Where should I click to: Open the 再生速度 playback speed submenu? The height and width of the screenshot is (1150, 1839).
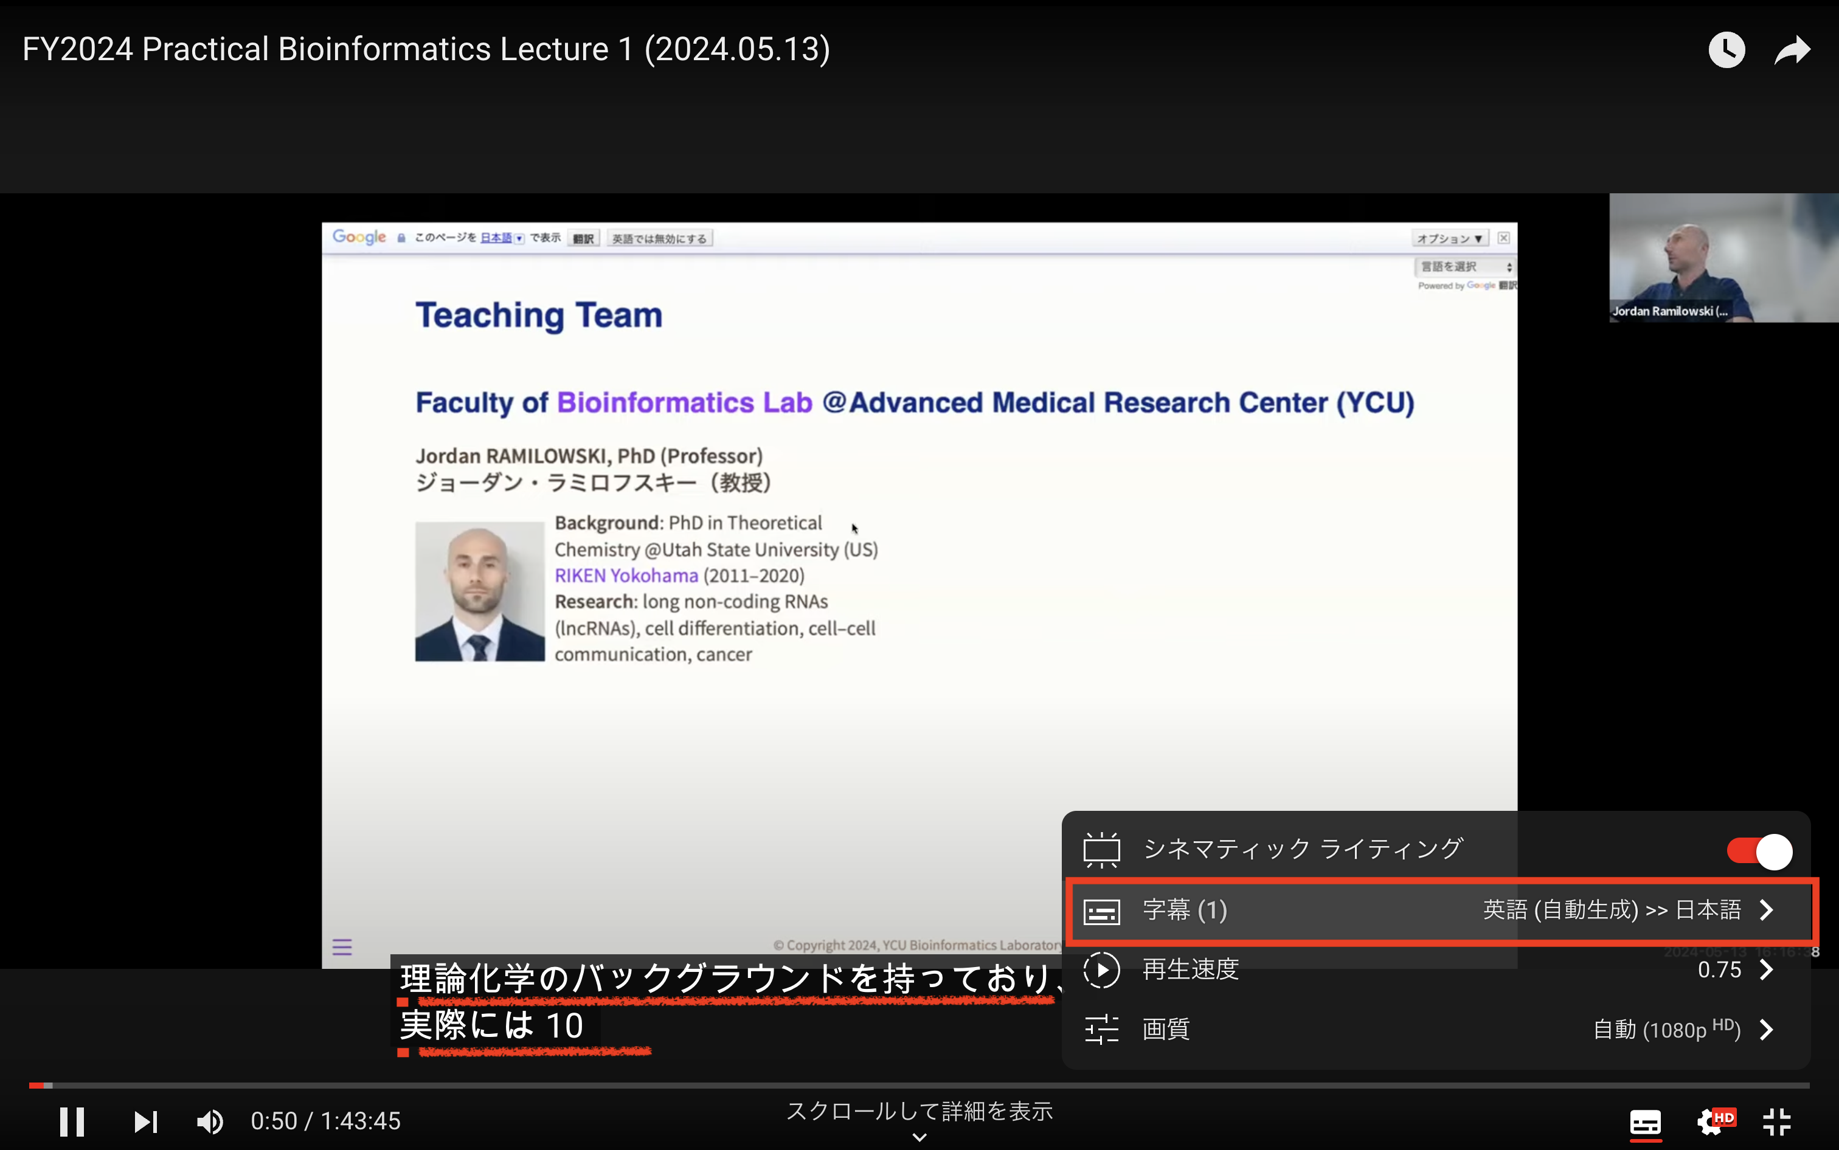point(1191,969)
